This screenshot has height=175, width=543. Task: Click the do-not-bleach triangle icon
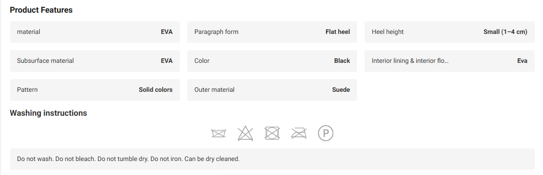point(245,133)
